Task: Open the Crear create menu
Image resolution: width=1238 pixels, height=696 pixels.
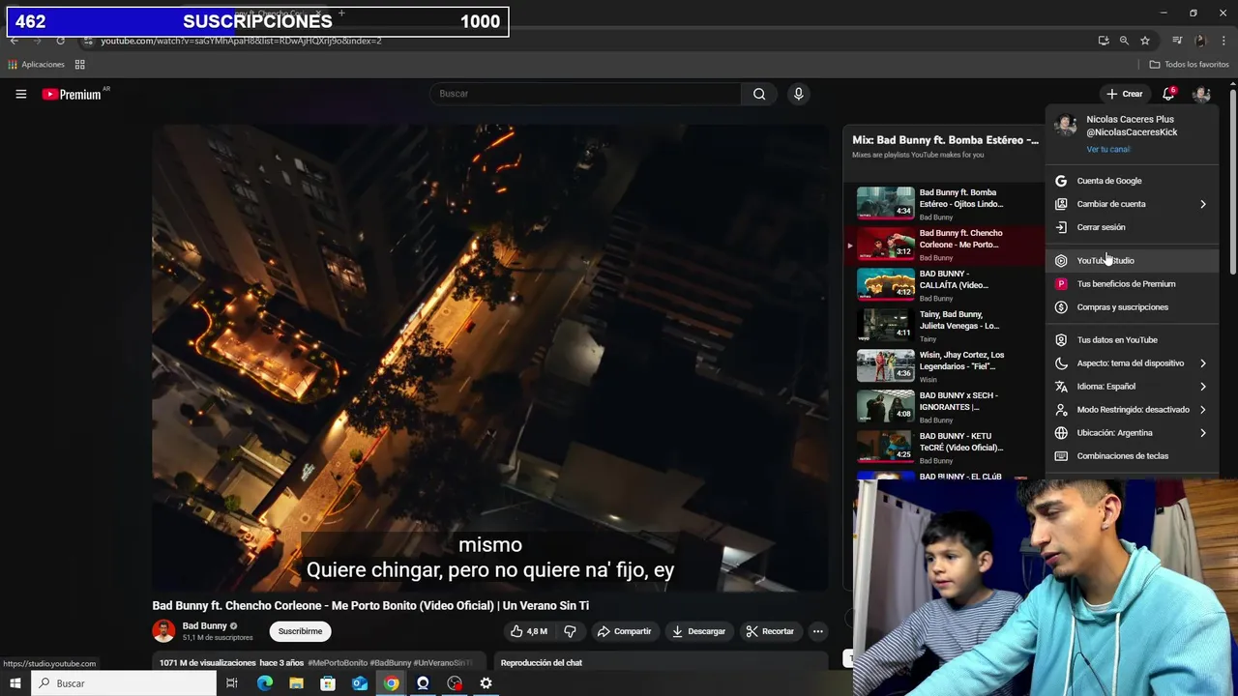Action: pyautogui.click(x=1125, y=94)
